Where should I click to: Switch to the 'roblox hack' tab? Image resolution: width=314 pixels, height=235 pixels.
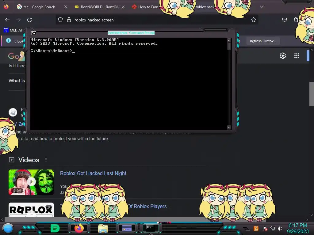click(205, 7)
